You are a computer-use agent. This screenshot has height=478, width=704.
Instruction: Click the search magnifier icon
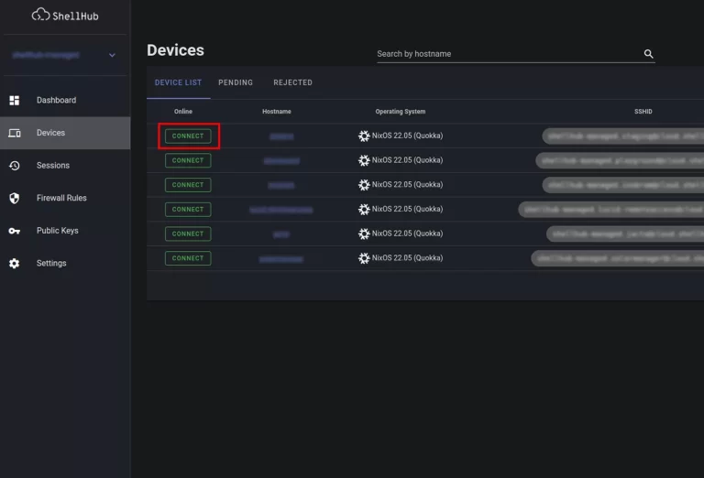[648, 54]
